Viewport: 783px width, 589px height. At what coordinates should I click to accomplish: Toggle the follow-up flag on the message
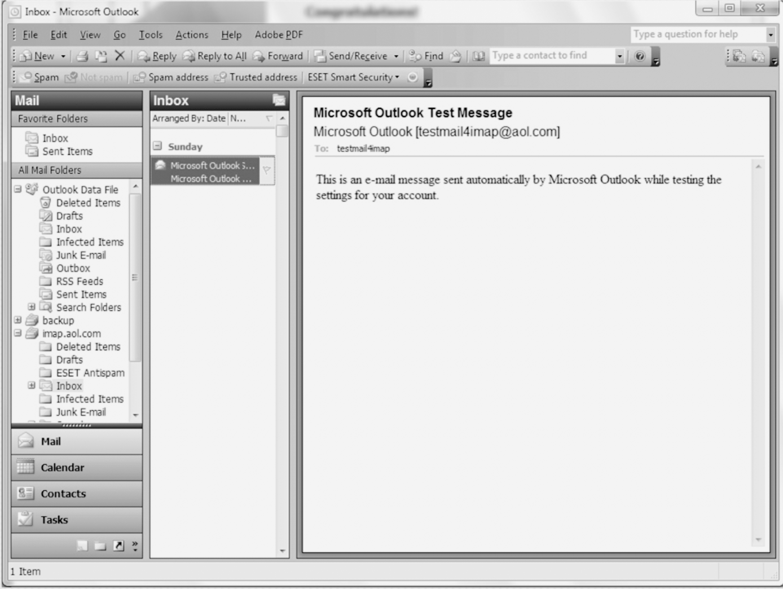click(267, 171)
